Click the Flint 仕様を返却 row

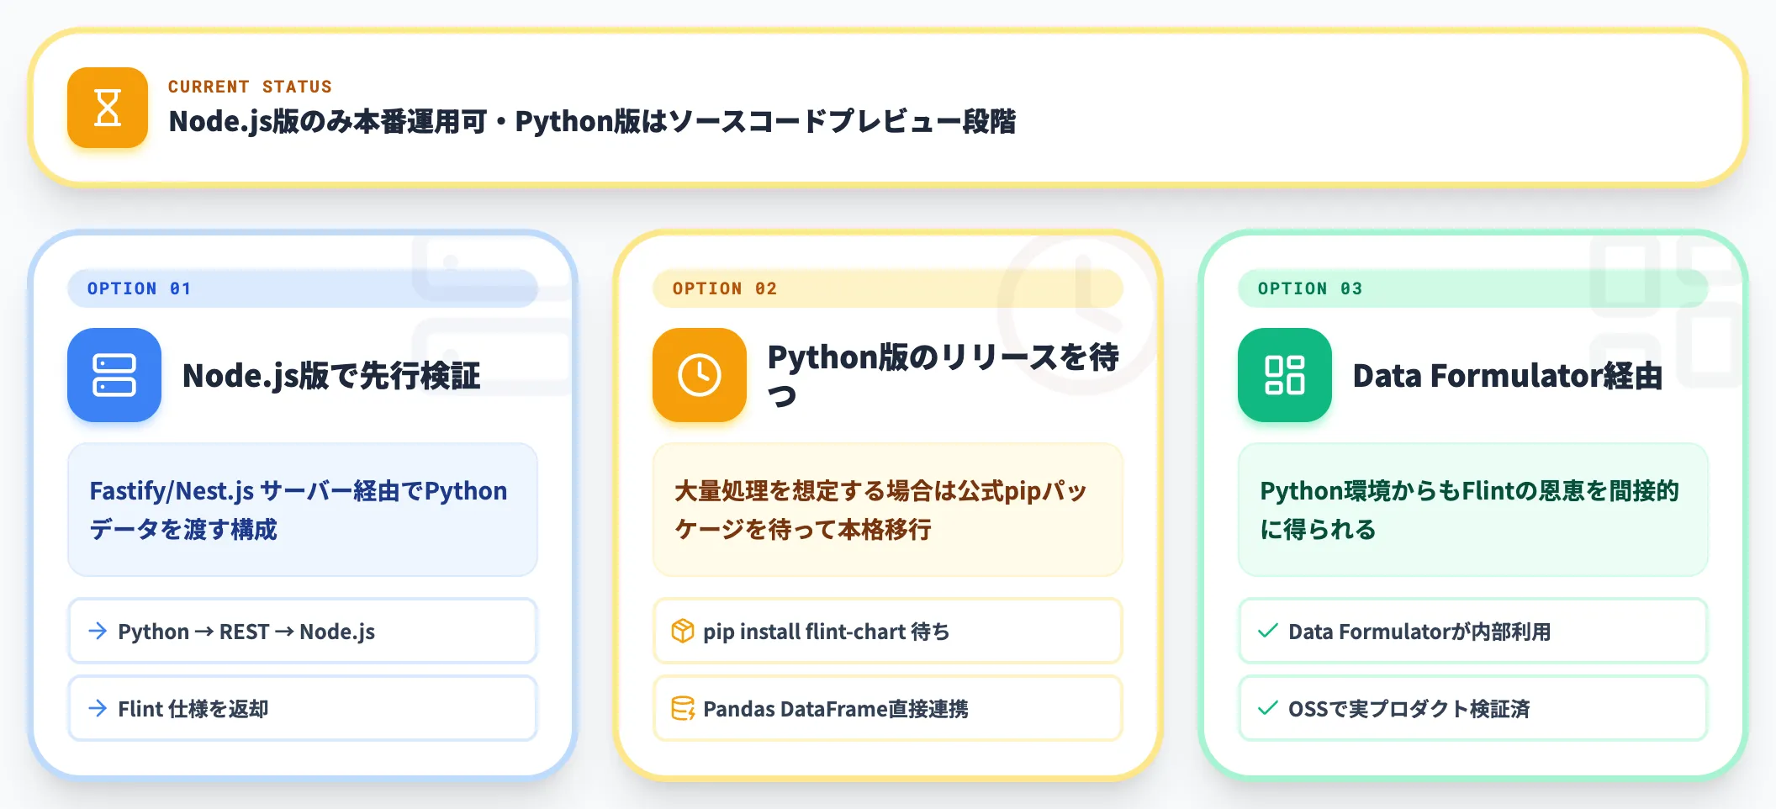[303, 708]
